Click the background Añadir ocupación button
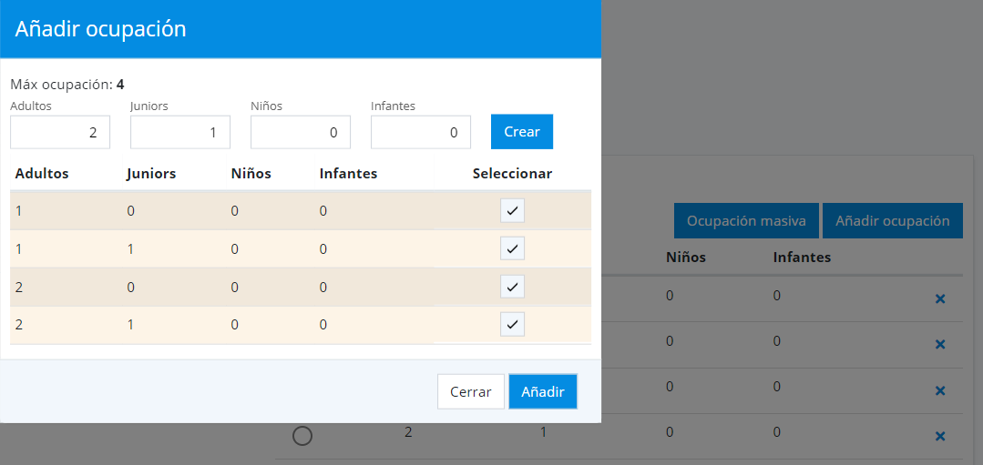 [893, 221]
